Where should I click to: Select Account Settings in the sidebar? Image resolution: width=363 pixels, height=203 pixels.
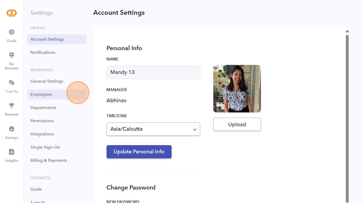pos(47,39)
